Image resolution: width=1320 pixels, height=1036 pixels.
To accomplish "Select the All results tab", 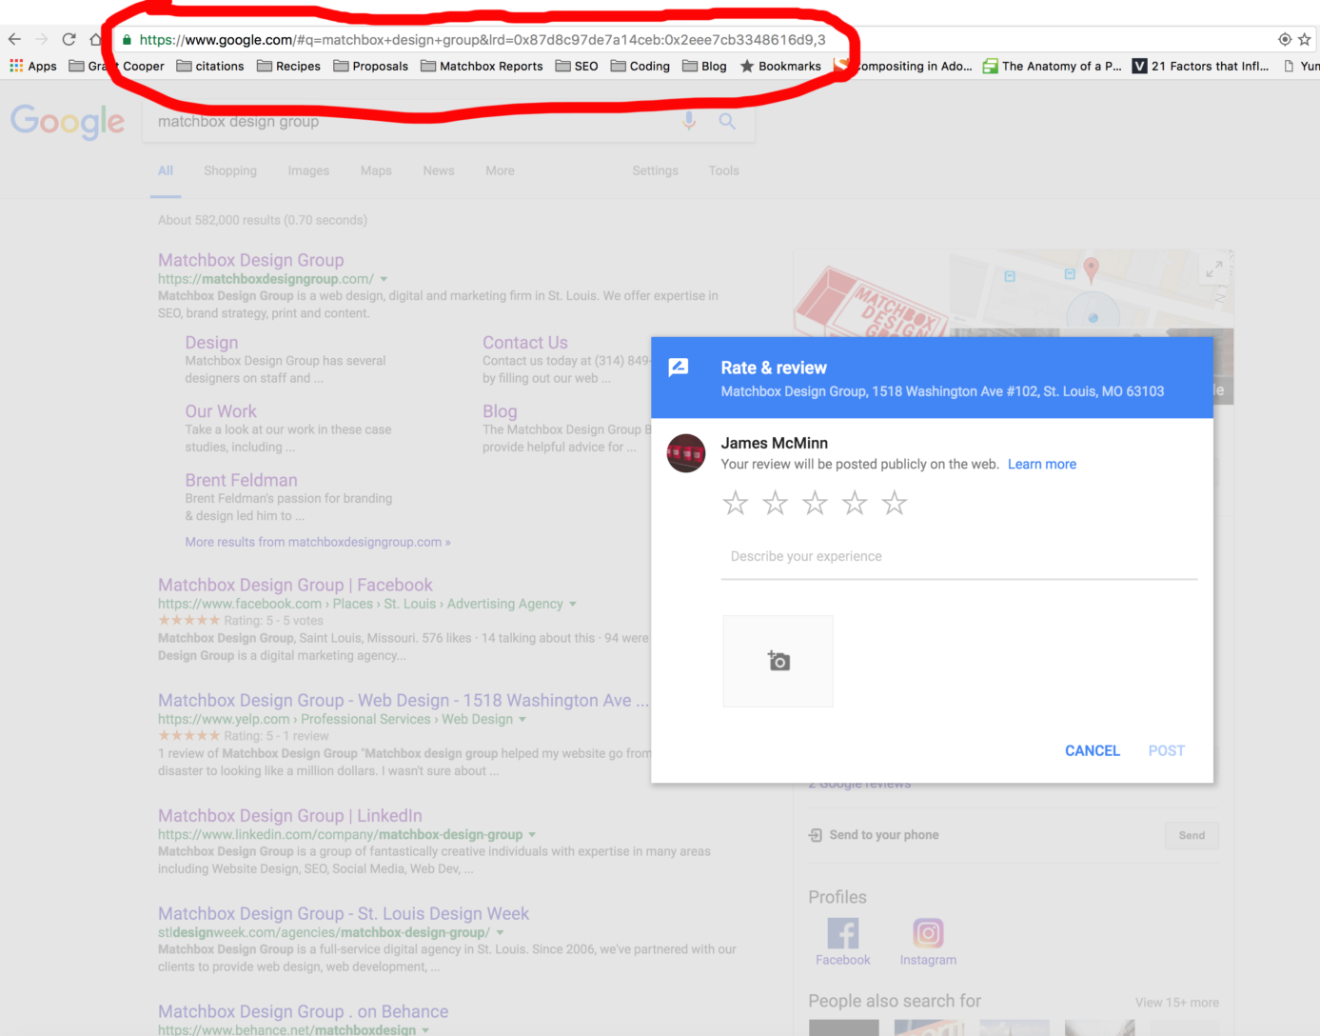I will (x=166, y=170).
